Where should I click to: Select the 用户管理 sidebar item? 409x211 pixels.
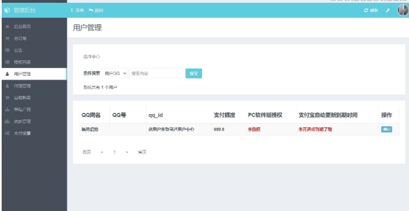tap(34, 74)
